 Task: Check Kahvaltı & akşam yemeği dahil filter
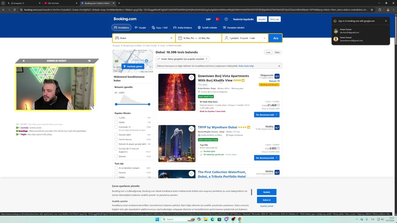coord(116,144)
